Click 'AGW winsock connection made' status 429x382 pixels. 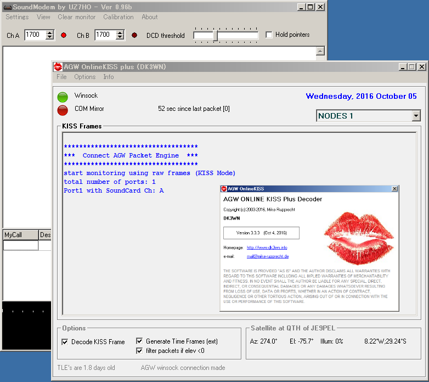pos(183,368)
